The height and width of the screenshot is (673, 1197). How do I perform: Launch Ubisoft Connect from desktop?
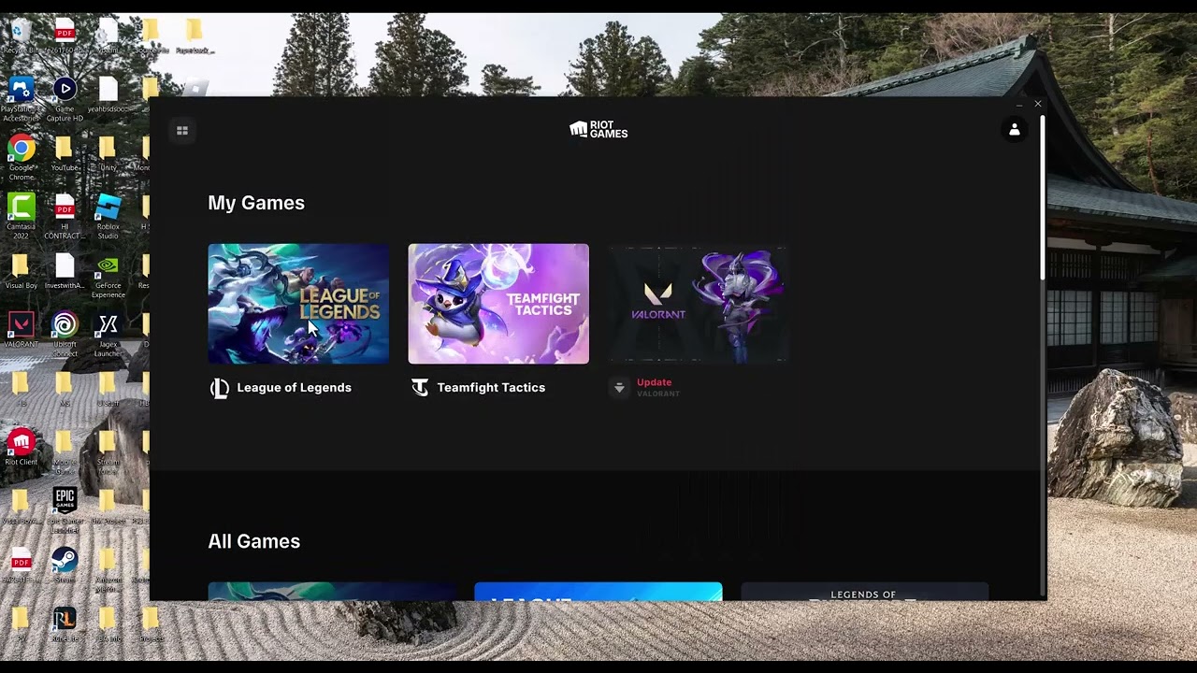pos(65,335)
